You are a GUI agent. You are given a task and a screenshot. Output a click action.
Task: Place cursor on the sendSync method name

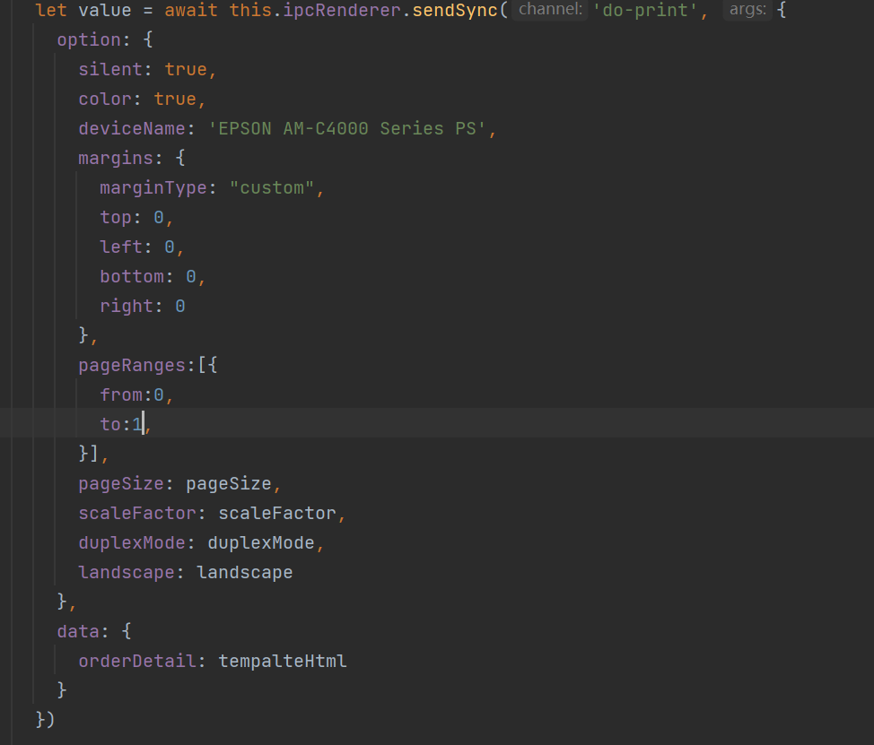(x=453, y=11)
